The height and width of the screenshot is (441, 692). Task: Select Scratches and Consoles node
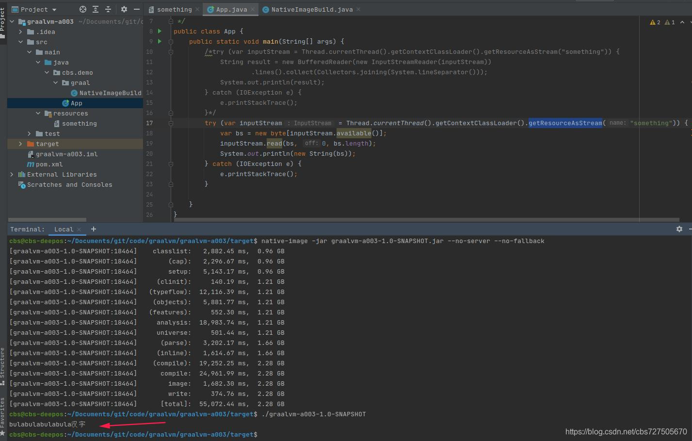(65, 184)
